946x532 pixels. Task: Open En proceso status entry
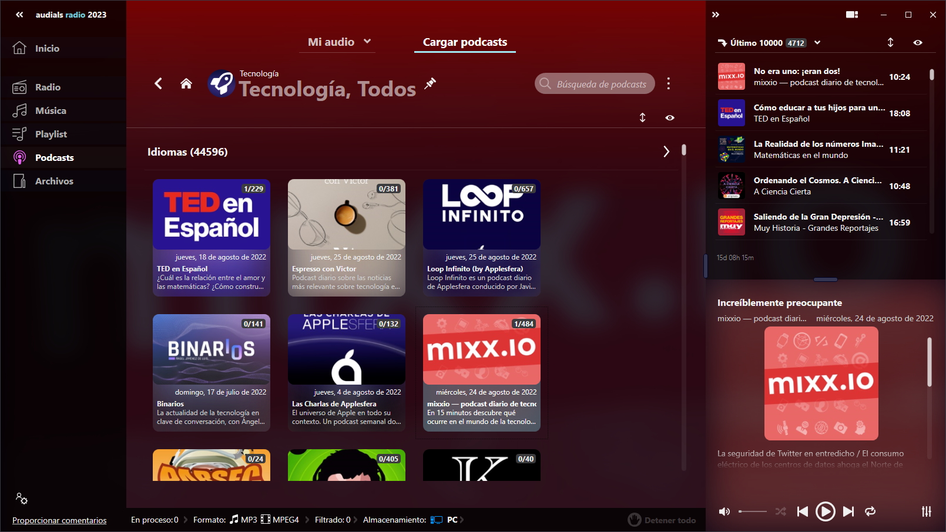pos(155,520)
